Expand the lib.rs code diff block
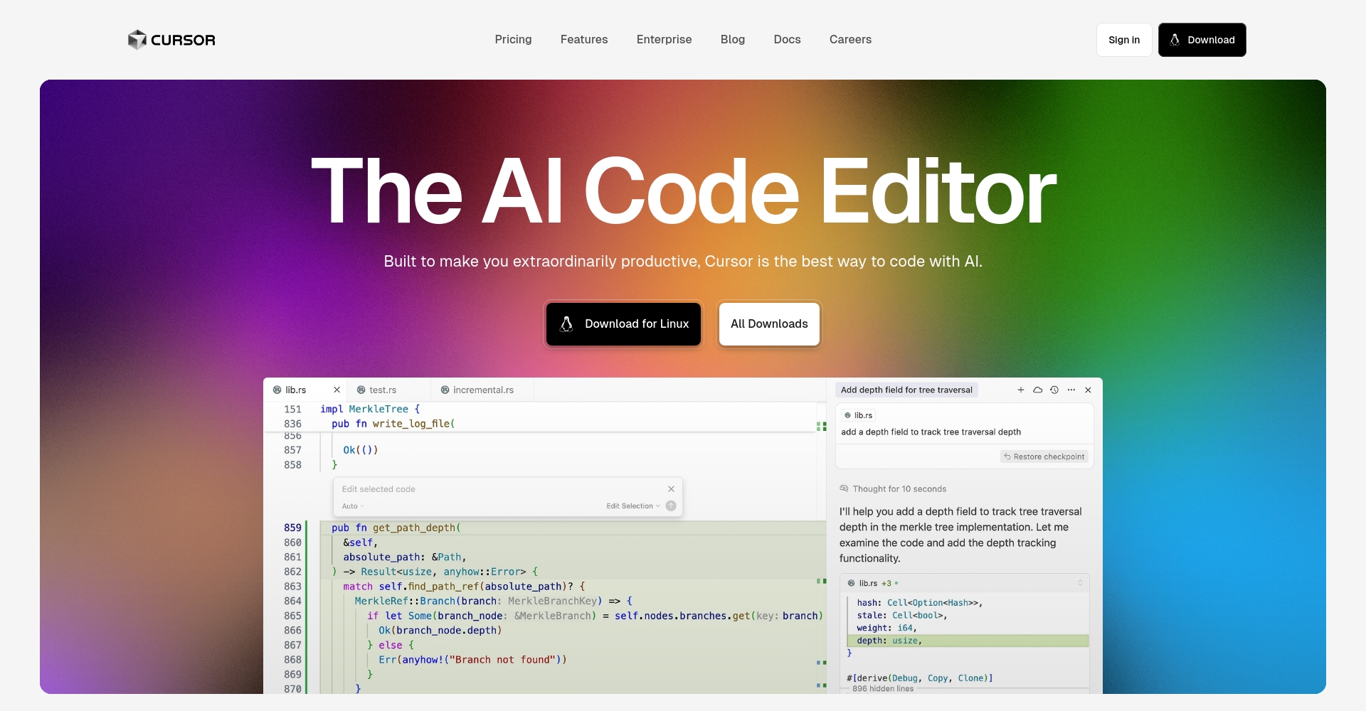 (1080, 583)
